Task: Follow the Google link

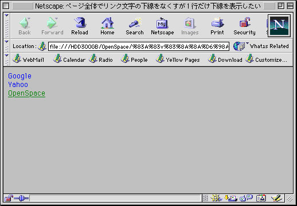Action: tap(19, 76)
